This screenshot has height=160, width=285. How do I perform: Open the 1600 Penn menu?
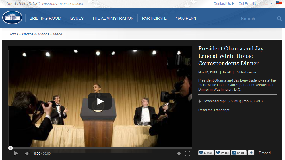point(186,18)
